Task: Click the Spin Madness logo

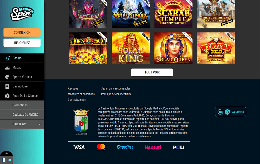Action: [x=22, y=14]
